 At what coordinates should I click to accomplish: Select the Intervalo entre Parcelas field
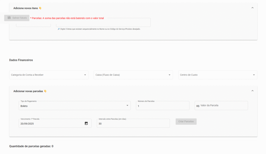[133, 124]
